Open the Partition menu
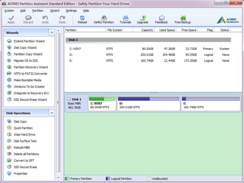244x183 pixels. tap(38, 11)
